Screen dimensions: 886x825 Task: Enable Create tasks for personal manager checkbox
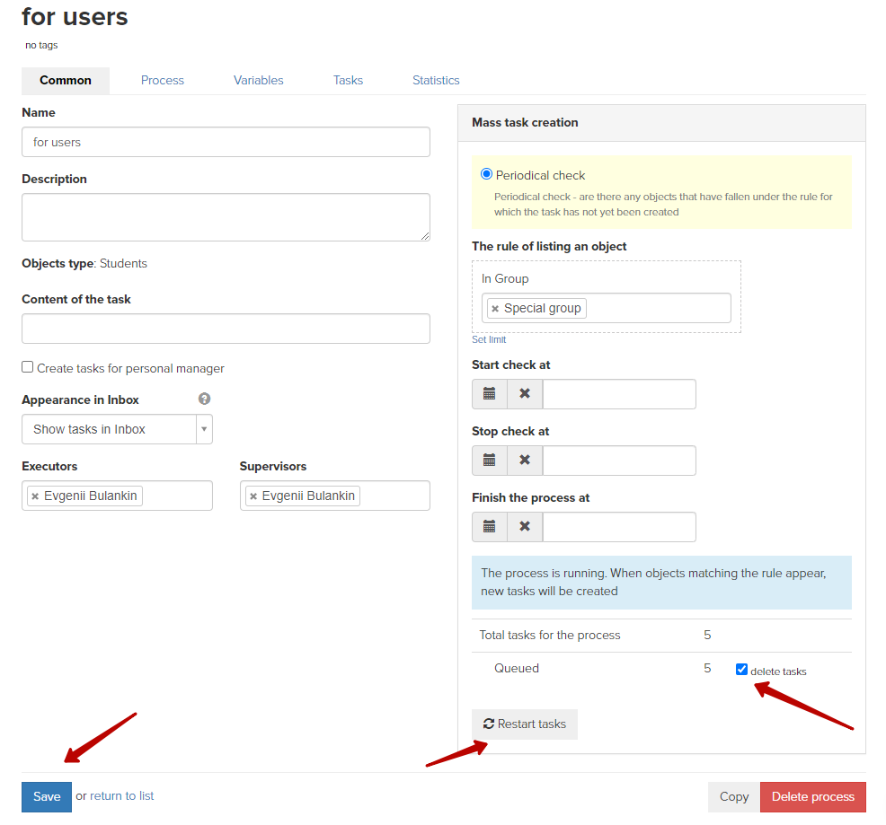click(x=27, y=367)
